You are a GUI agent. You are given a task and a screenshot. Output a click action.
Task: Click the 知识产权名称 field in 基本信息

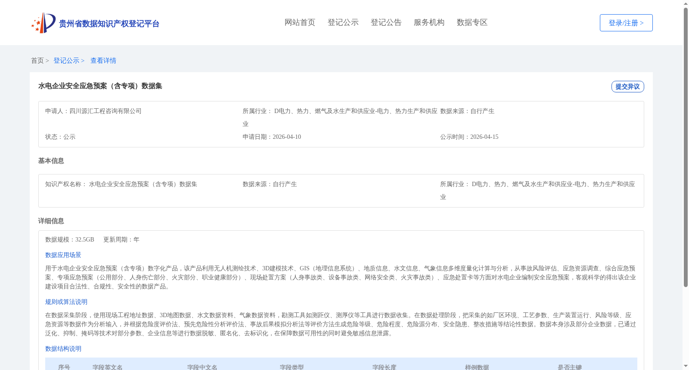[x=121, y=184]
